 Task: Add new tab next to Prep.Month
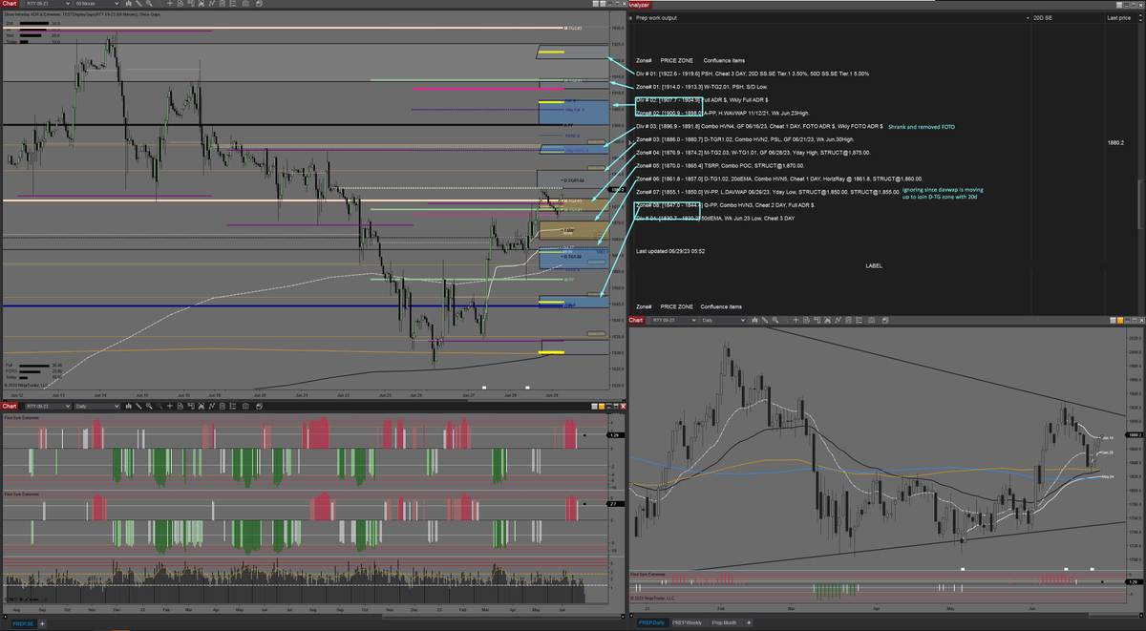(749, 623)
